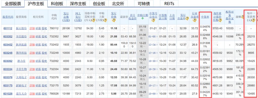The image size is (258, 98).
Task: Open the 科创板 tab
Action: (x=57, y=4)
